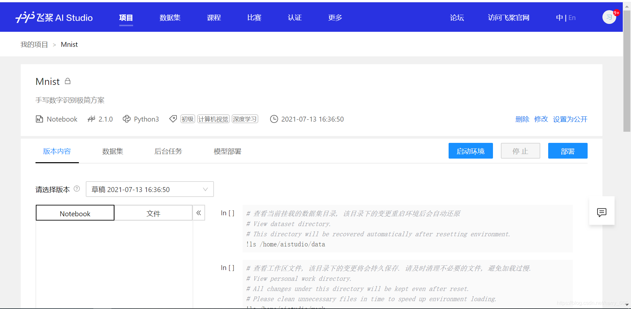Image resolution: width=631 pixels, height=309 pixels.
Task: Click the PaddlePaddle version icon beside 2.1.0
Action: click(91, 119)
